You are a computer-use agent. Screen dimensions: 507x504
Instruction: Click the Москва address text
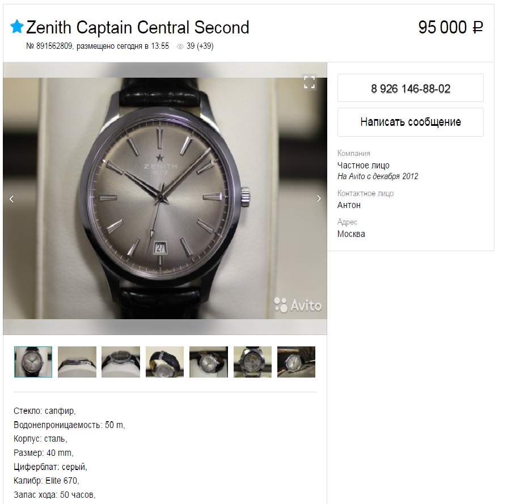point(351,234)
